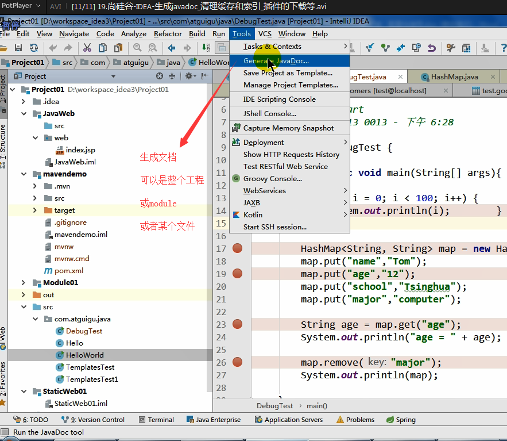Click the Synchronize toolbar icon

[x=34, y=48]
